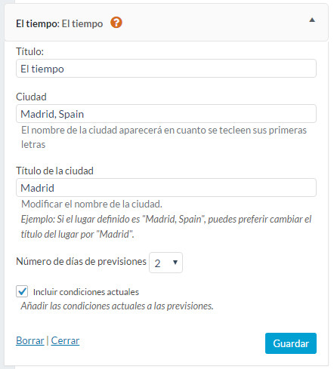The width and height of the screenshot is (334, 369).
Task: Collapse the El tiempo widget with the arrow
Action: (312, 20)
